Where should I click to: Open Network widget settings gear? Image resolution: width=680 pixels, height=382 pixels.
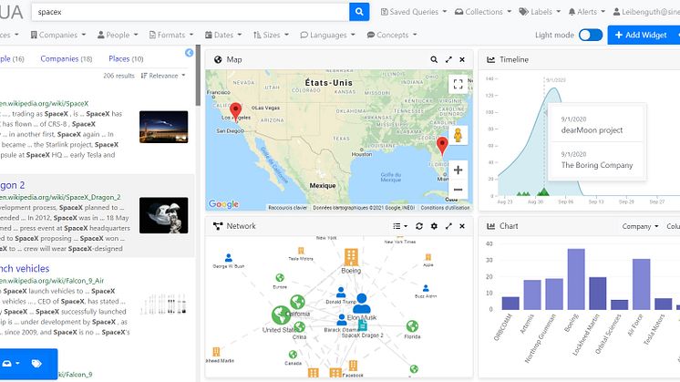pos(434,226)
